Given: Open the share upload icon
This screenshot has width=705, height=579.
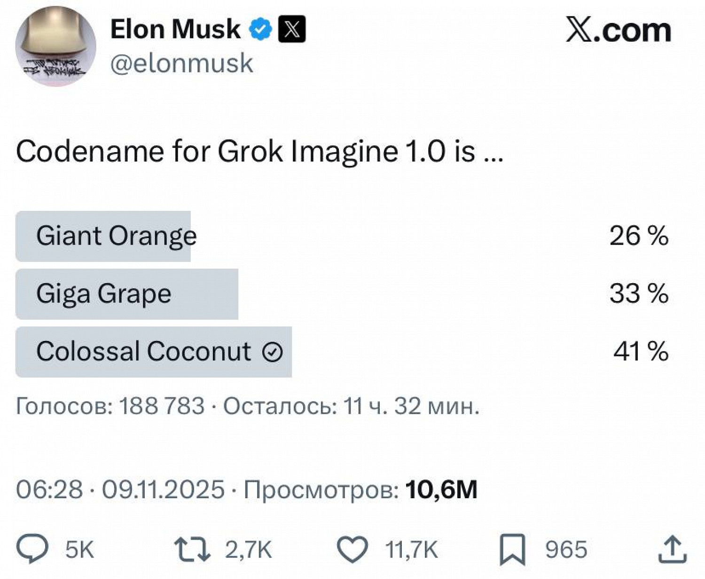Looking at the screenshot, I should pos(673,549).
